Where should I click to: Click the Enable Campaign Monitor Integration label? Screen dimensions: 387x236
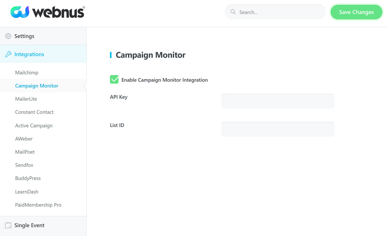click(164, 80)
